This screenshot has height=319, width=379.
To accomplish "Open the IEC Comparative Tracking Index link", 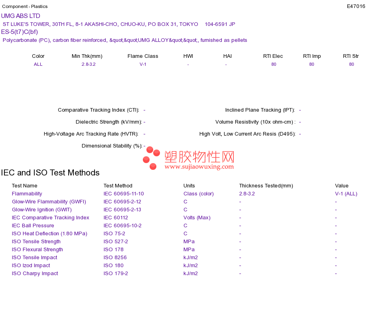I will click(51, 217).
